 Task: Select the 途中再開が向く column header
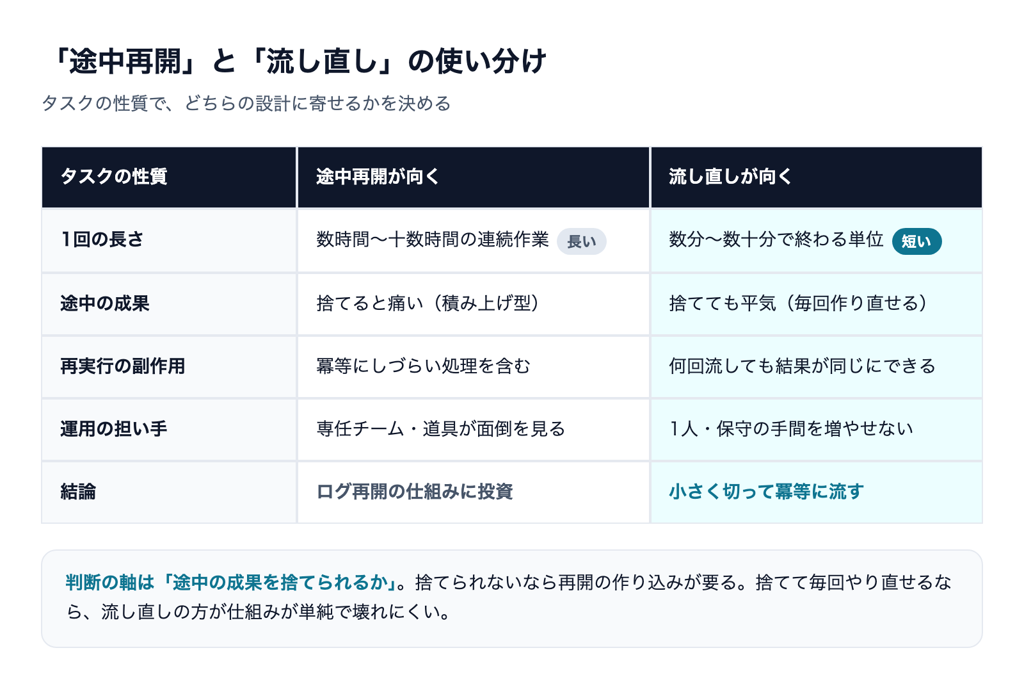[x=474, y=177]
